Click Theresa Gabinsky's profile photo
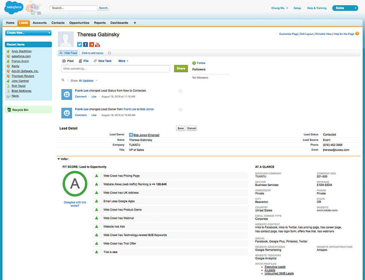The image size is (365, 280). pos(66,39)
